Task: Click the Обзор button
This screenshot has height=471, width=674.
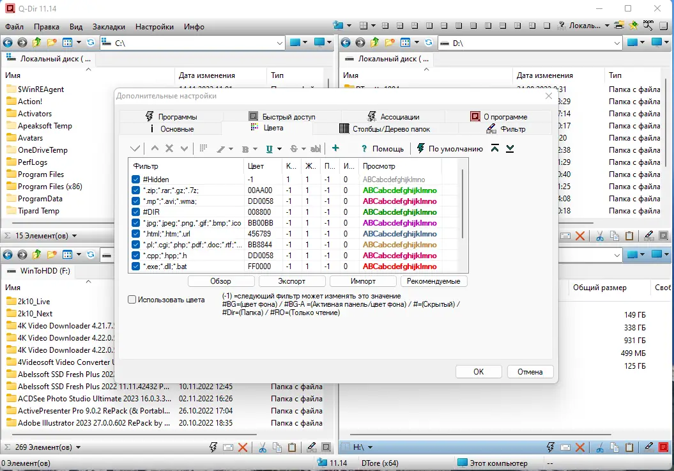Action: (221, 281)
